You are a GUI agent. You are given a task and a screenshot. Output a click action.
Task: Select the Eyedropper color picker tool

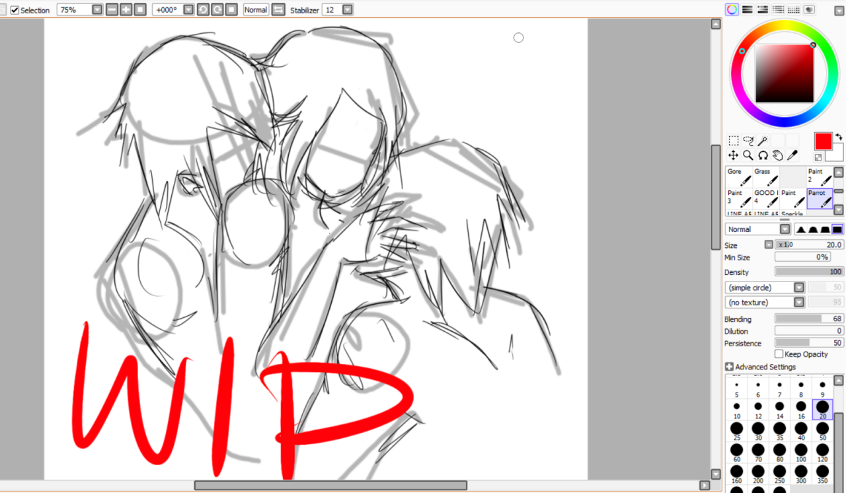pyautogui.click(x=792, y=155)
